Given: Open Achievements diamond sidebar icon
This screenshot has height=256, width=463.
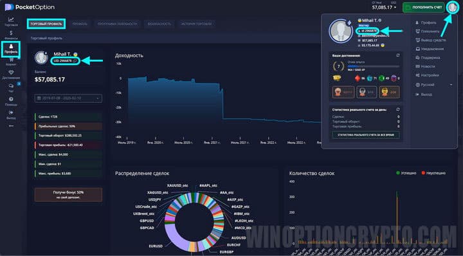Looking at the screenshot, I should pyautogui.click(x=11, y=73).
